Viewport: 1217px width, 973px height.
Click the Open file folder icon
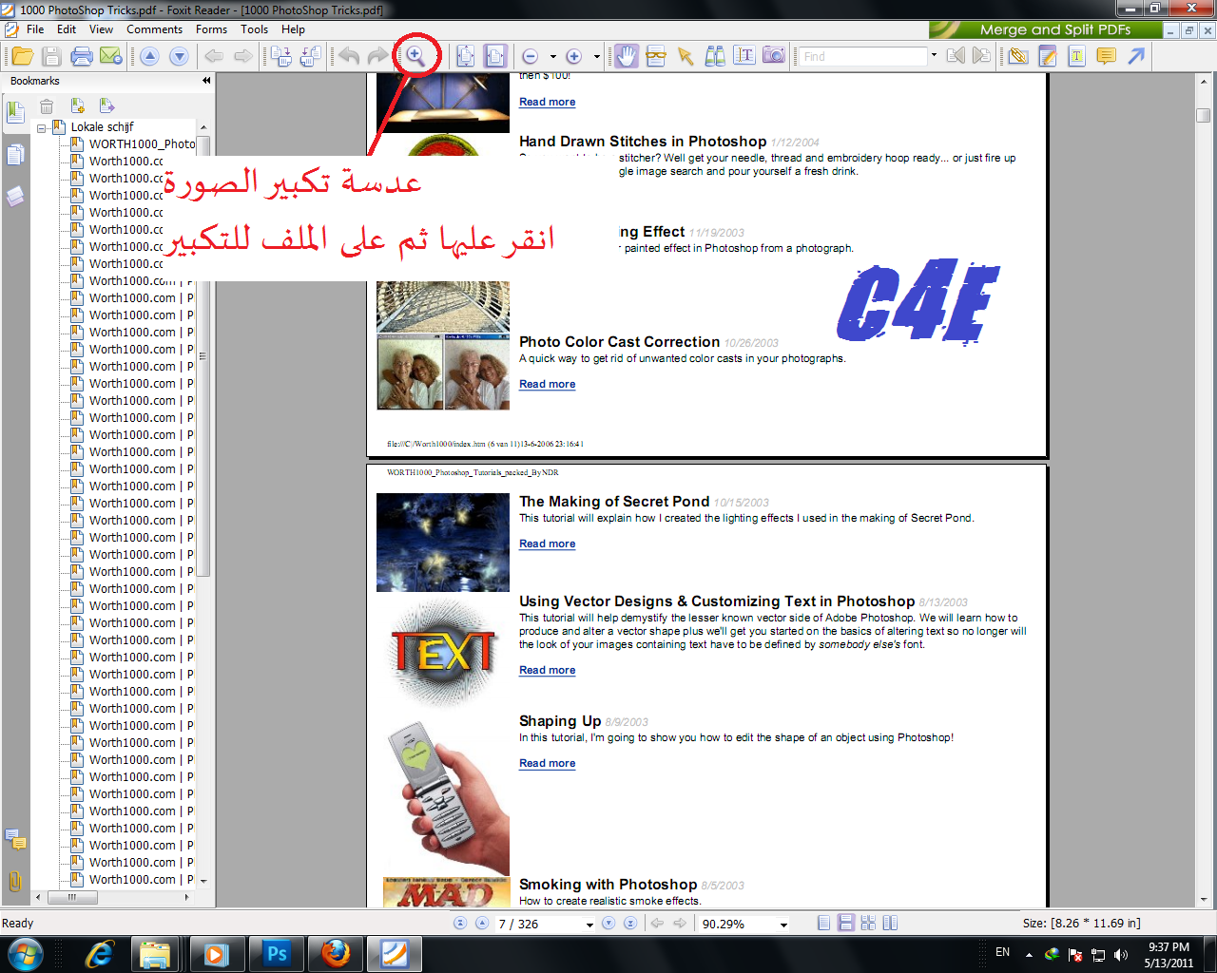23,57
